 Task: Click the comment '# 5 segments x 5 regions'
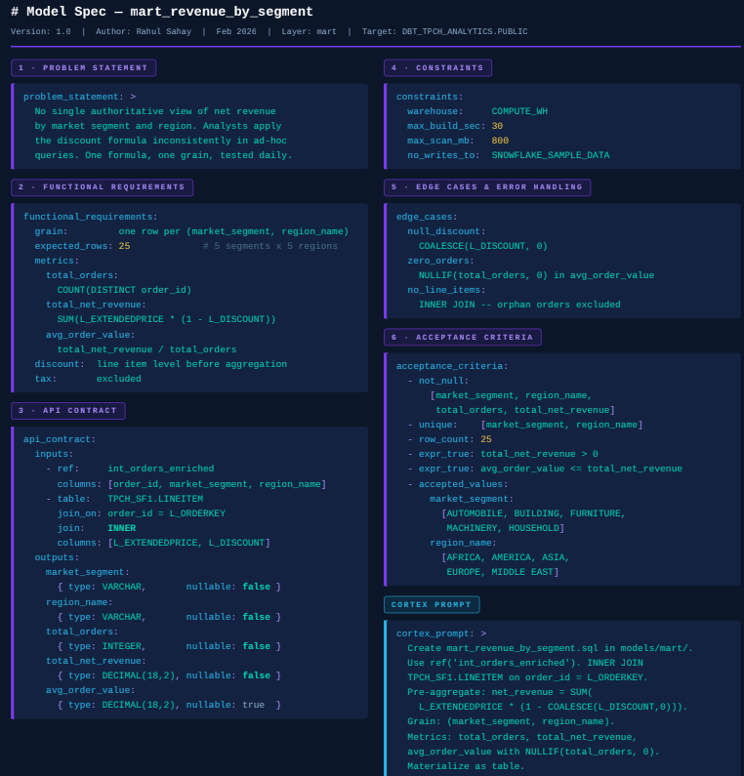click(x=270, y=246)
